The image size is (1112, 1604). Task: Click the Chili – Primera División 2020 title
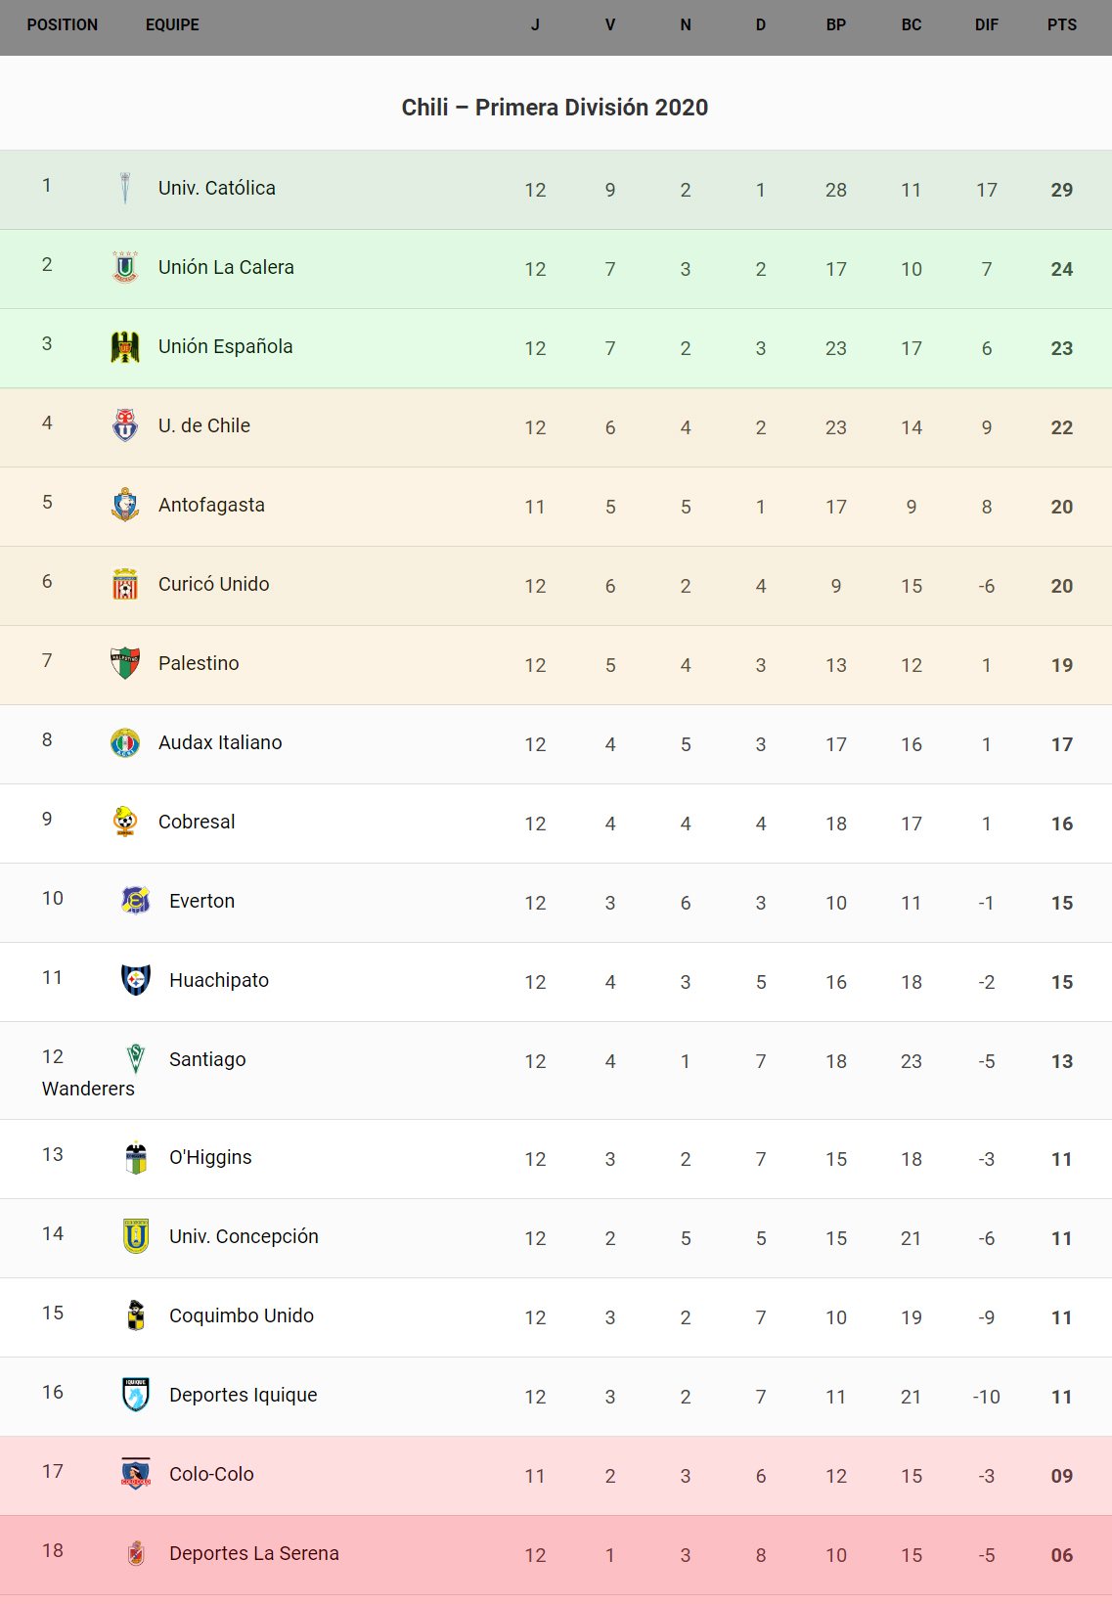click(555, 108)
